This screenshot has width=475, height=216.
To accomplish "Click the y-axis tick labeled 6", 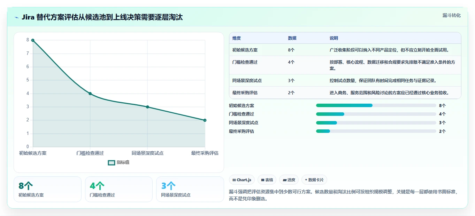I will [28, 67].
